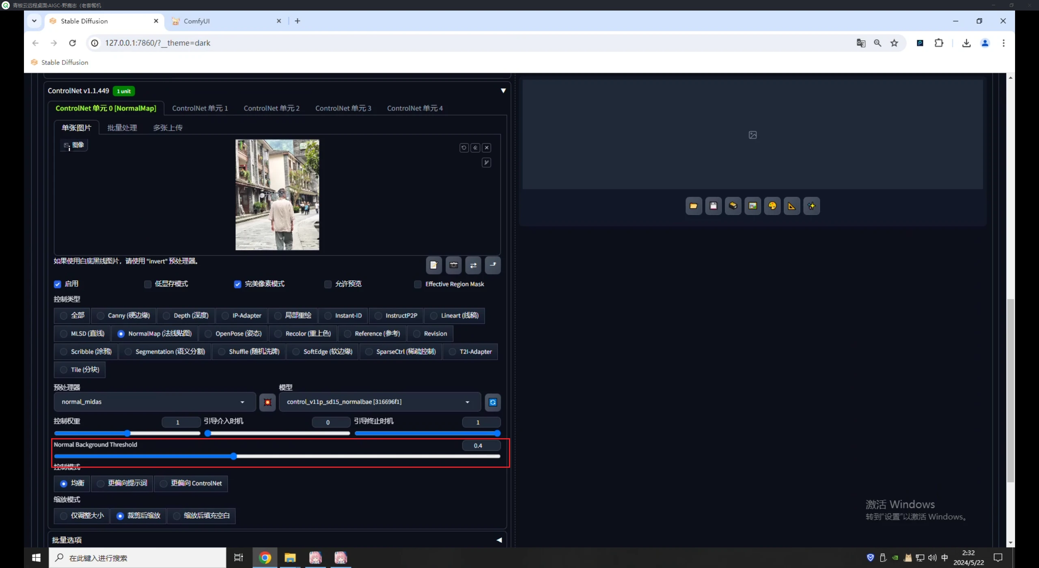
Task: Open the normal_midas preprocessor dropdown
Action: [x=155, y=402]
